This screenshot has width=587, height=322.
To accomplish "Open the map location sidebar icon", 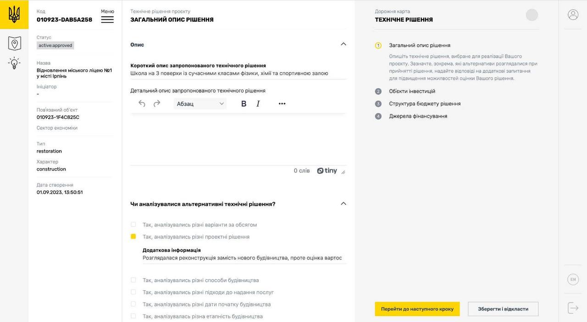I will click(15, 44).
